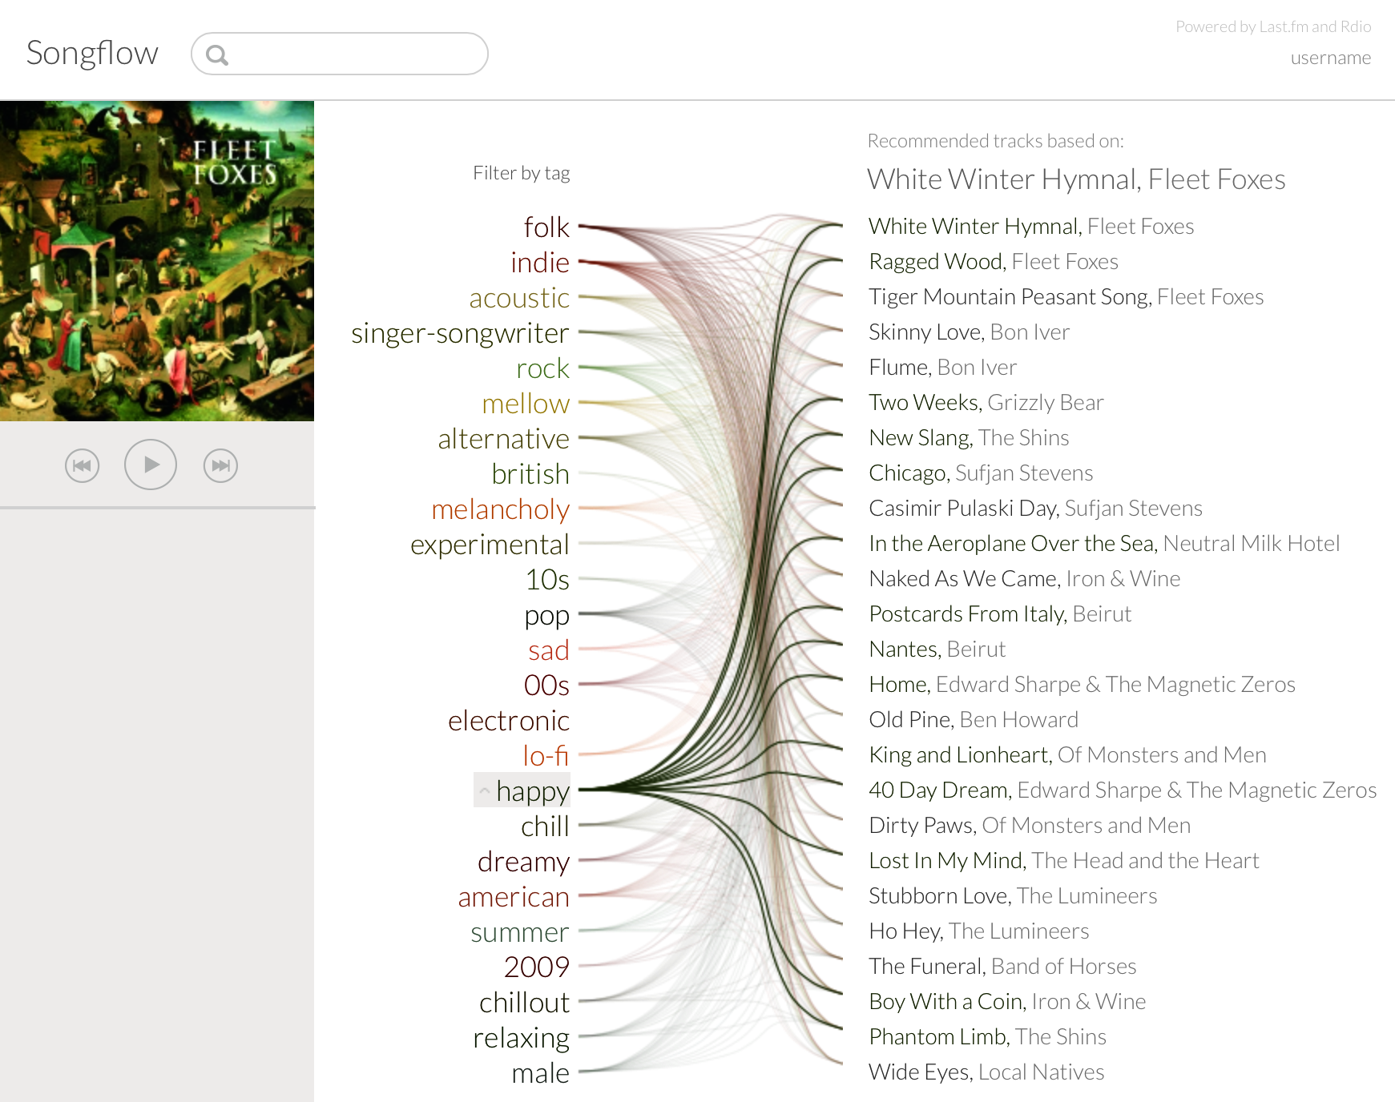Viewport: 1395px width, 1102px height.
Task: Choose Tiger Mountain Peasant Song
Action: (1066, 297)
